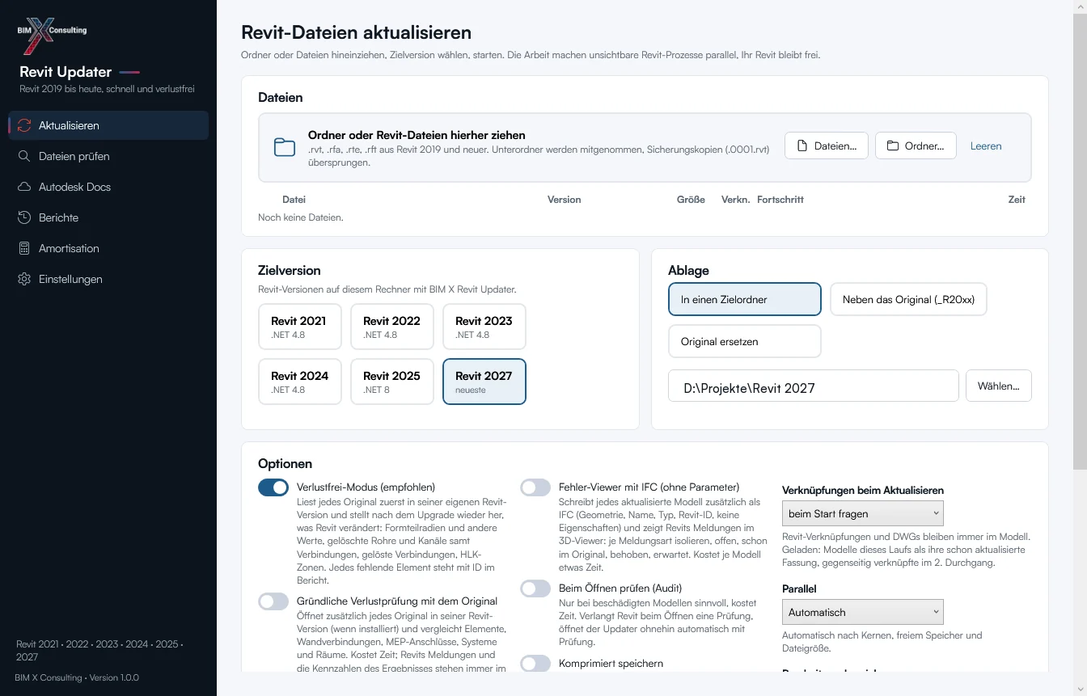Click the Fortschritt column header
1087x696 pixels.
click(780, 200)
